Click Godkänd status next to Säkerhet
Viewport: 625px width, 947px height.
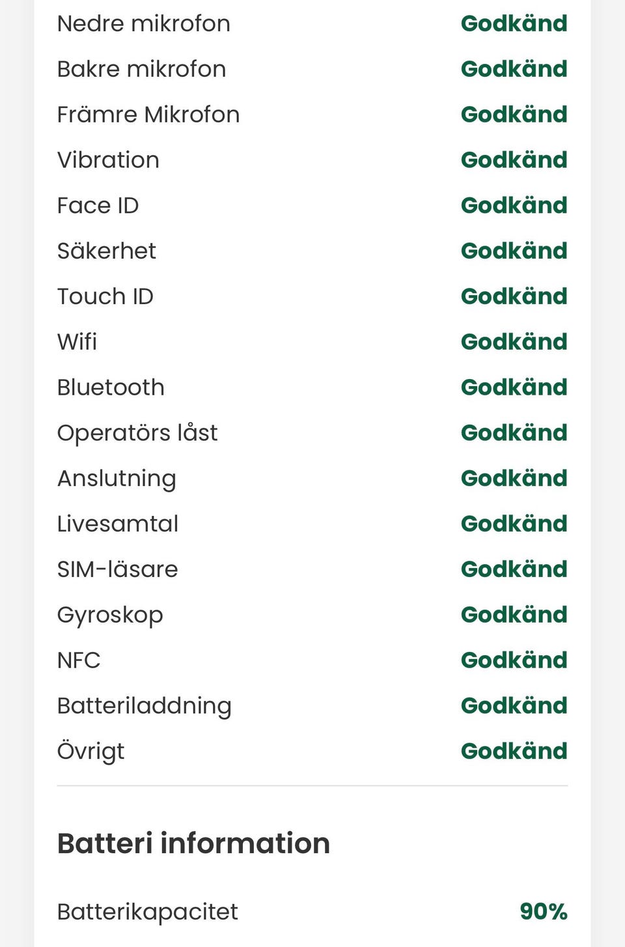(514, 251)
